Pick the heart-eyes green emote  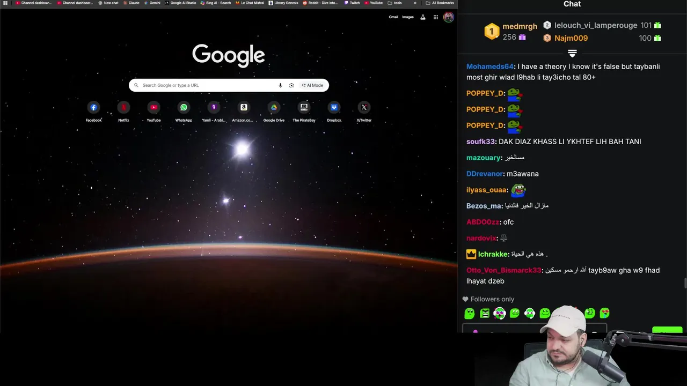605,313
